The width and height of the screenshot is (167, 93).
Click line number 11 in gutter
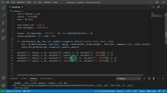coord(12,42)
